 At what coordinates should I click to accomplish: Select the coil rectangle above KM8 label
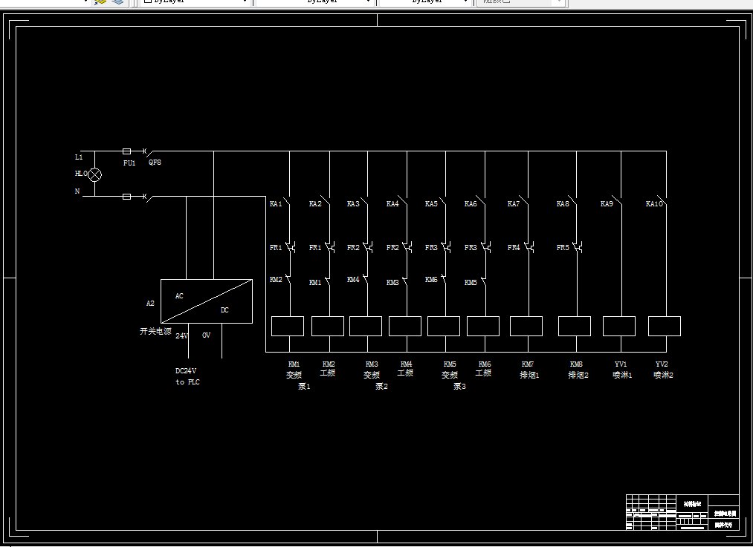click(x=575, y=326)
